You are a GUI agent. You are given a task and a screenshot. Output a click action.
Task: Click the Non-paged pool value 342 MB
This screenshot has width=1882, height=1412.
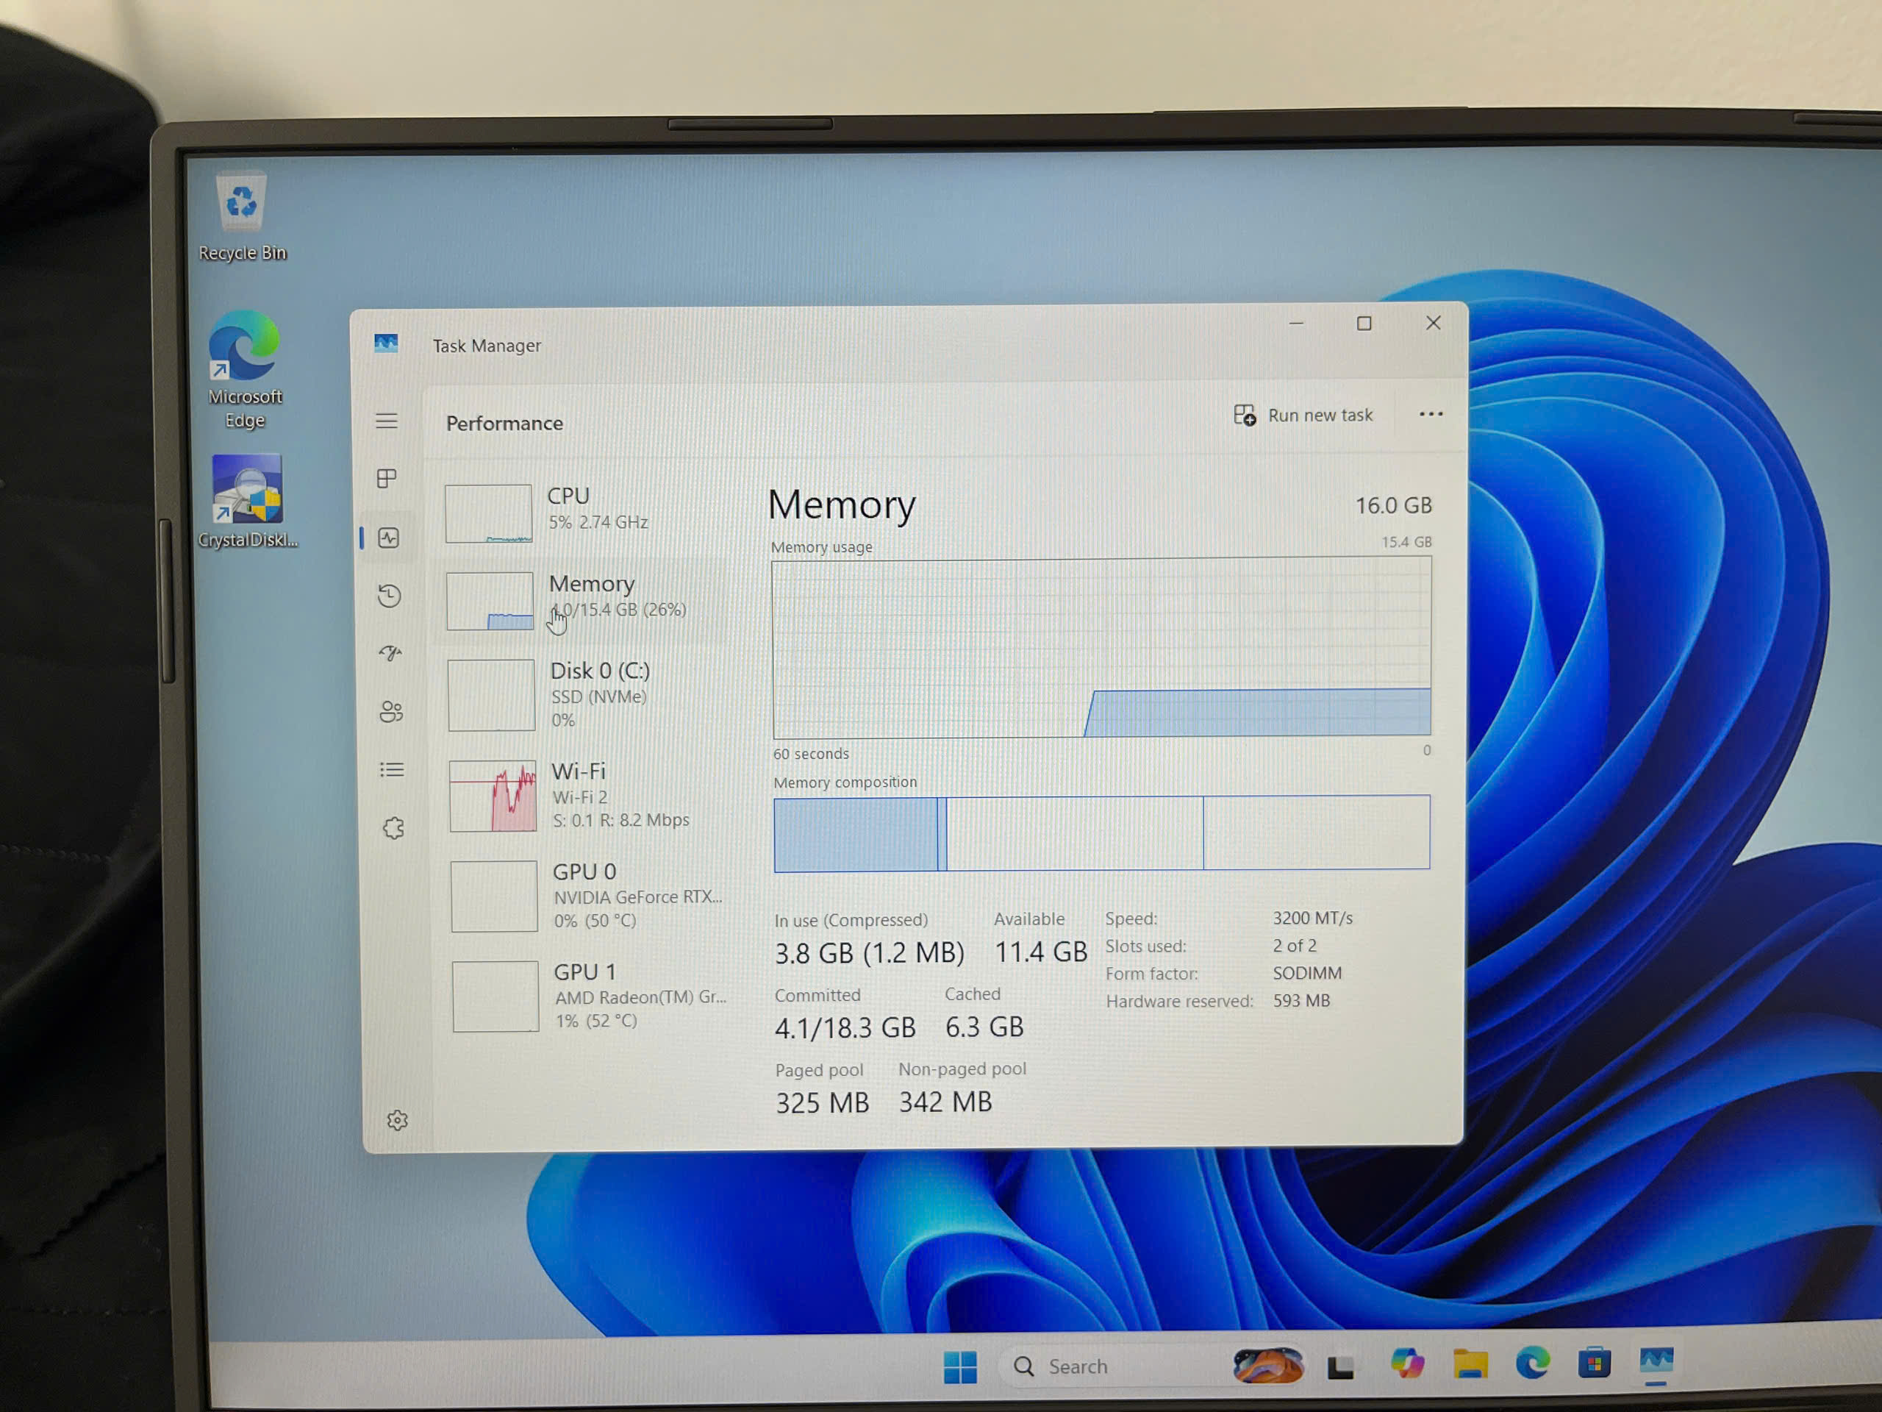coord(945,1102)
